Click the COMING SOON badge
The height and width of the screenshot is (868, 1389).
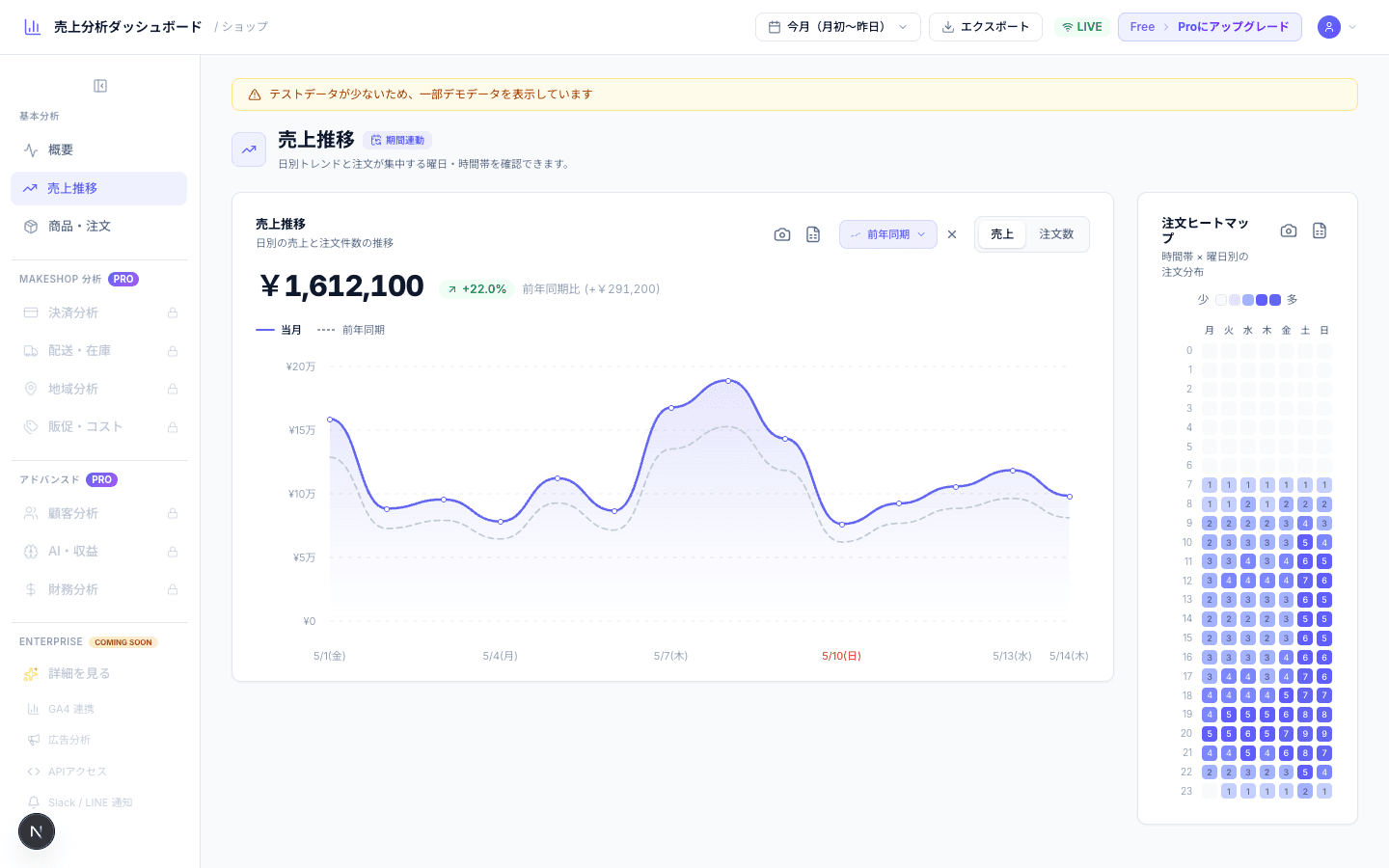123,642
